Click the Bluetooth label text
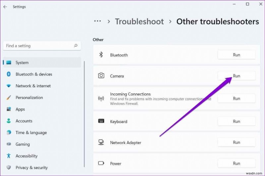This screenshot has height=176, width=265. point(119,55)
